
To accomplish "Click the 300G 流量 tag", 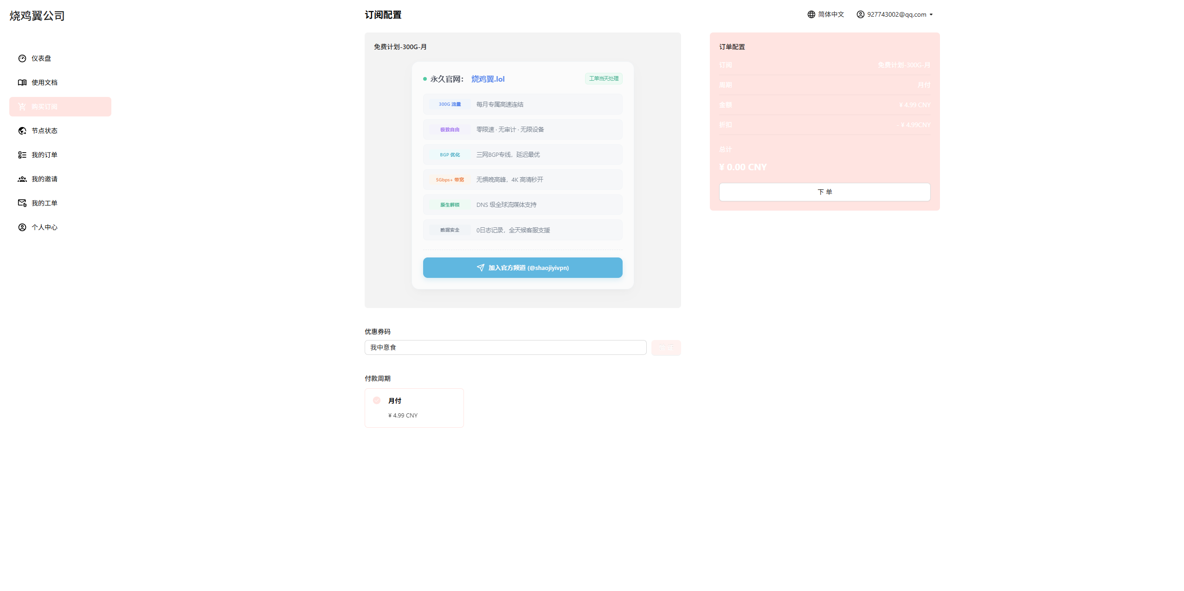I will [450, 104].
